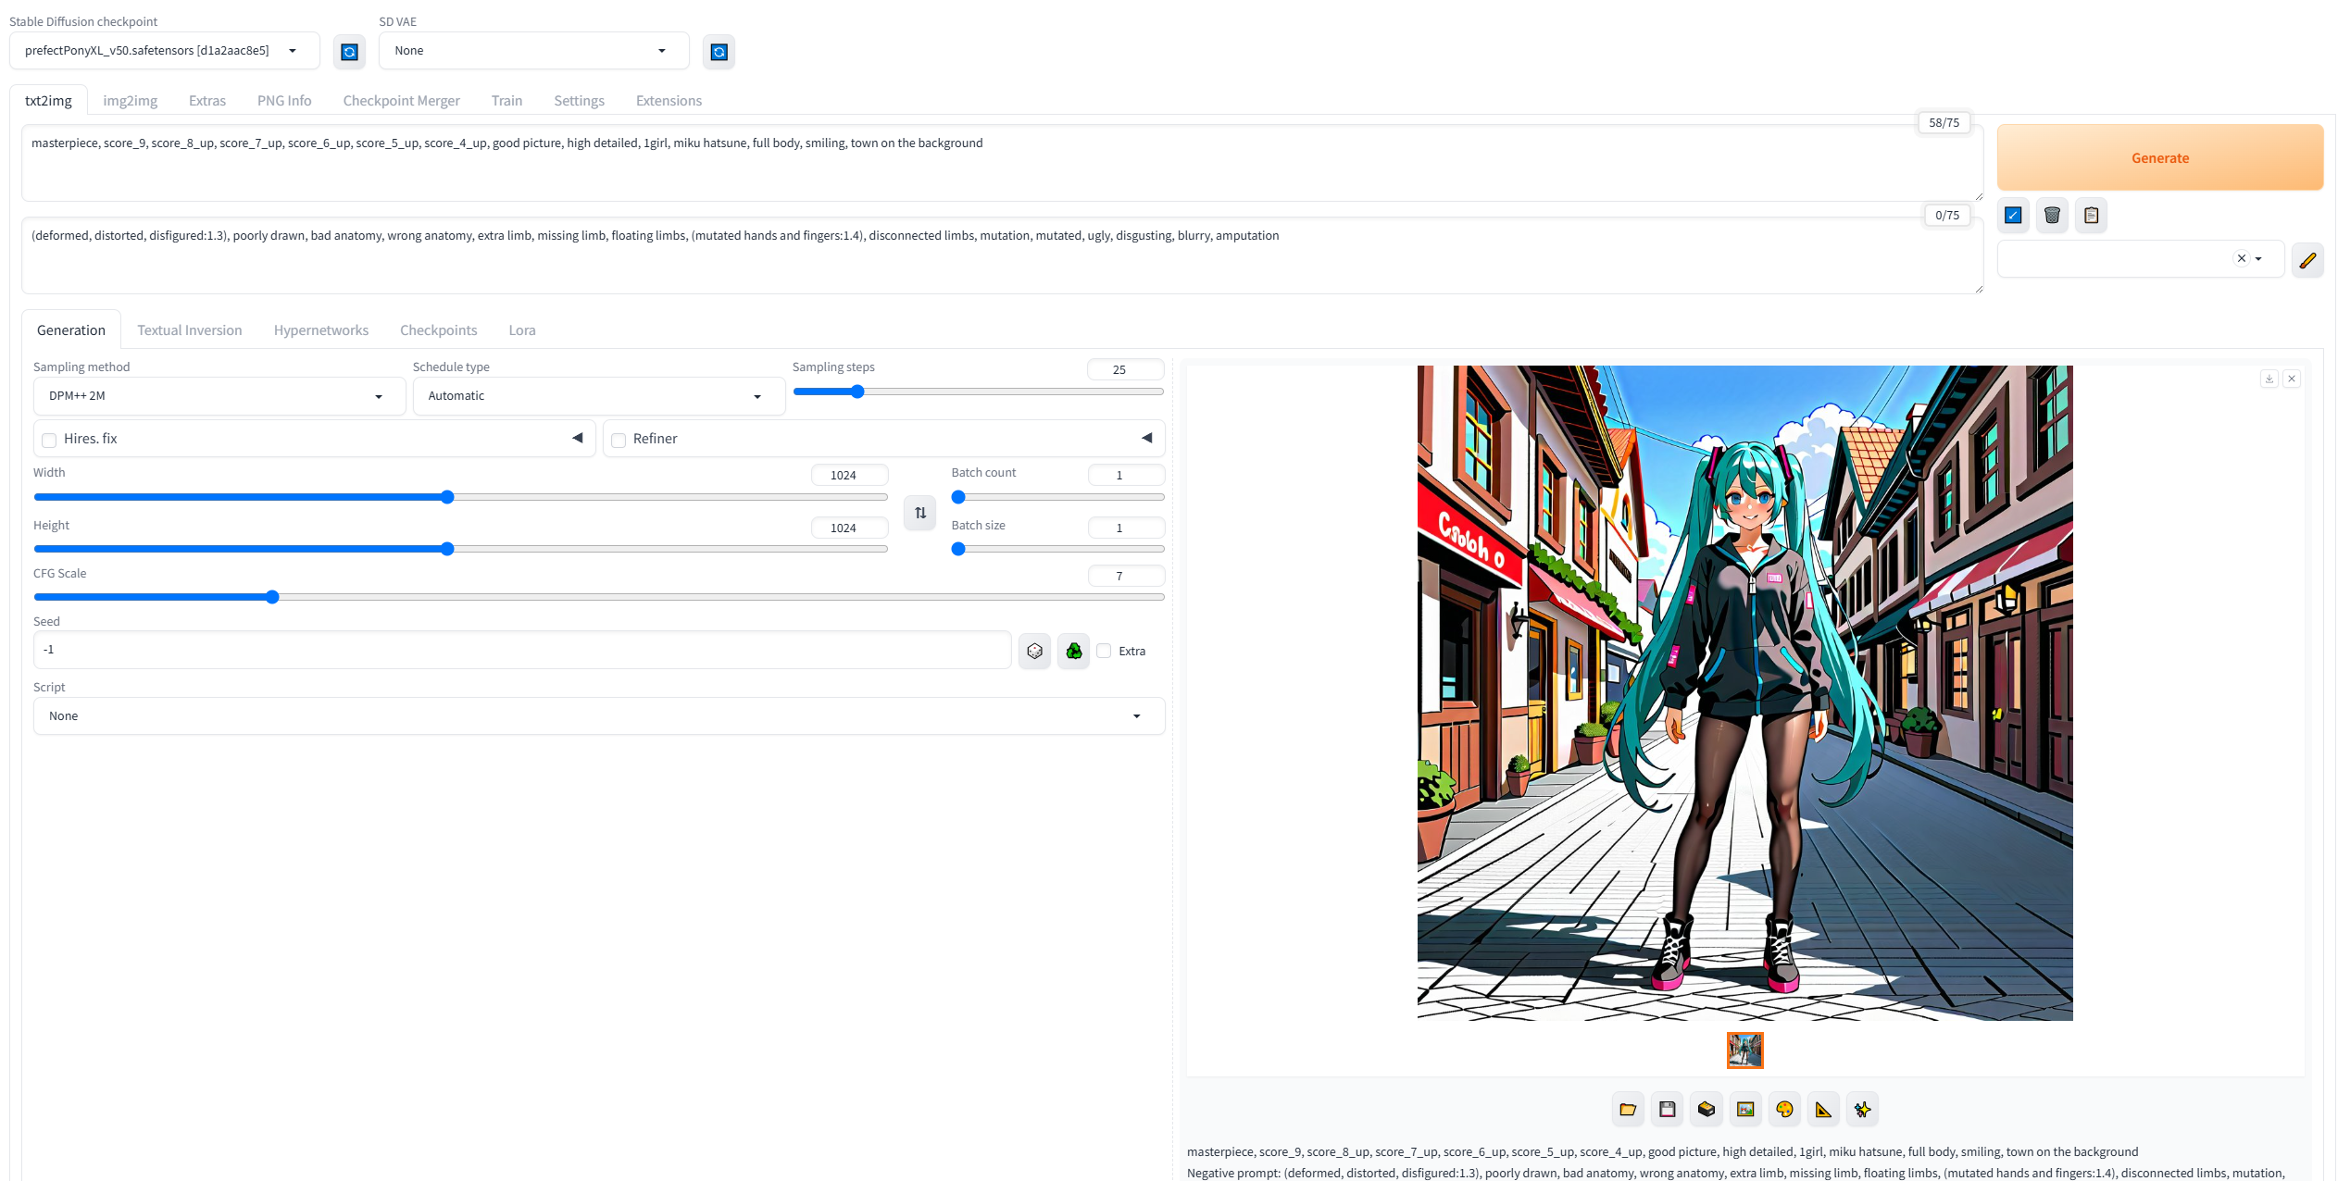The height and width of the screenshot is (1181, 2338).
Task: Click the Sampling steps number field
Action: click(x=1125, y=369)
